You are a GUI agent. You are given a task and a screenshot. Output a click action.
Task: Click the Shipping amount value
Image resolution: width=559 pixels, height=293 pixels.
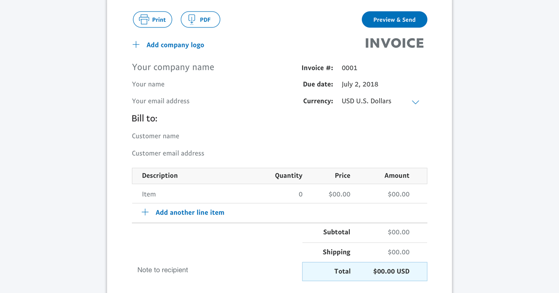point(399,252)
